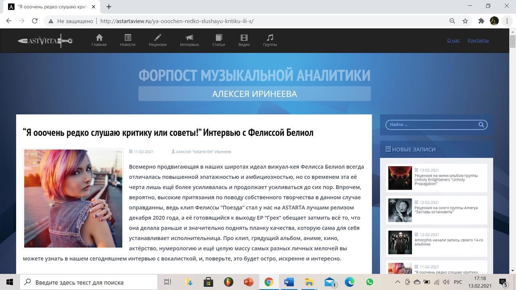Open the Контакты link

pos(478,40)
